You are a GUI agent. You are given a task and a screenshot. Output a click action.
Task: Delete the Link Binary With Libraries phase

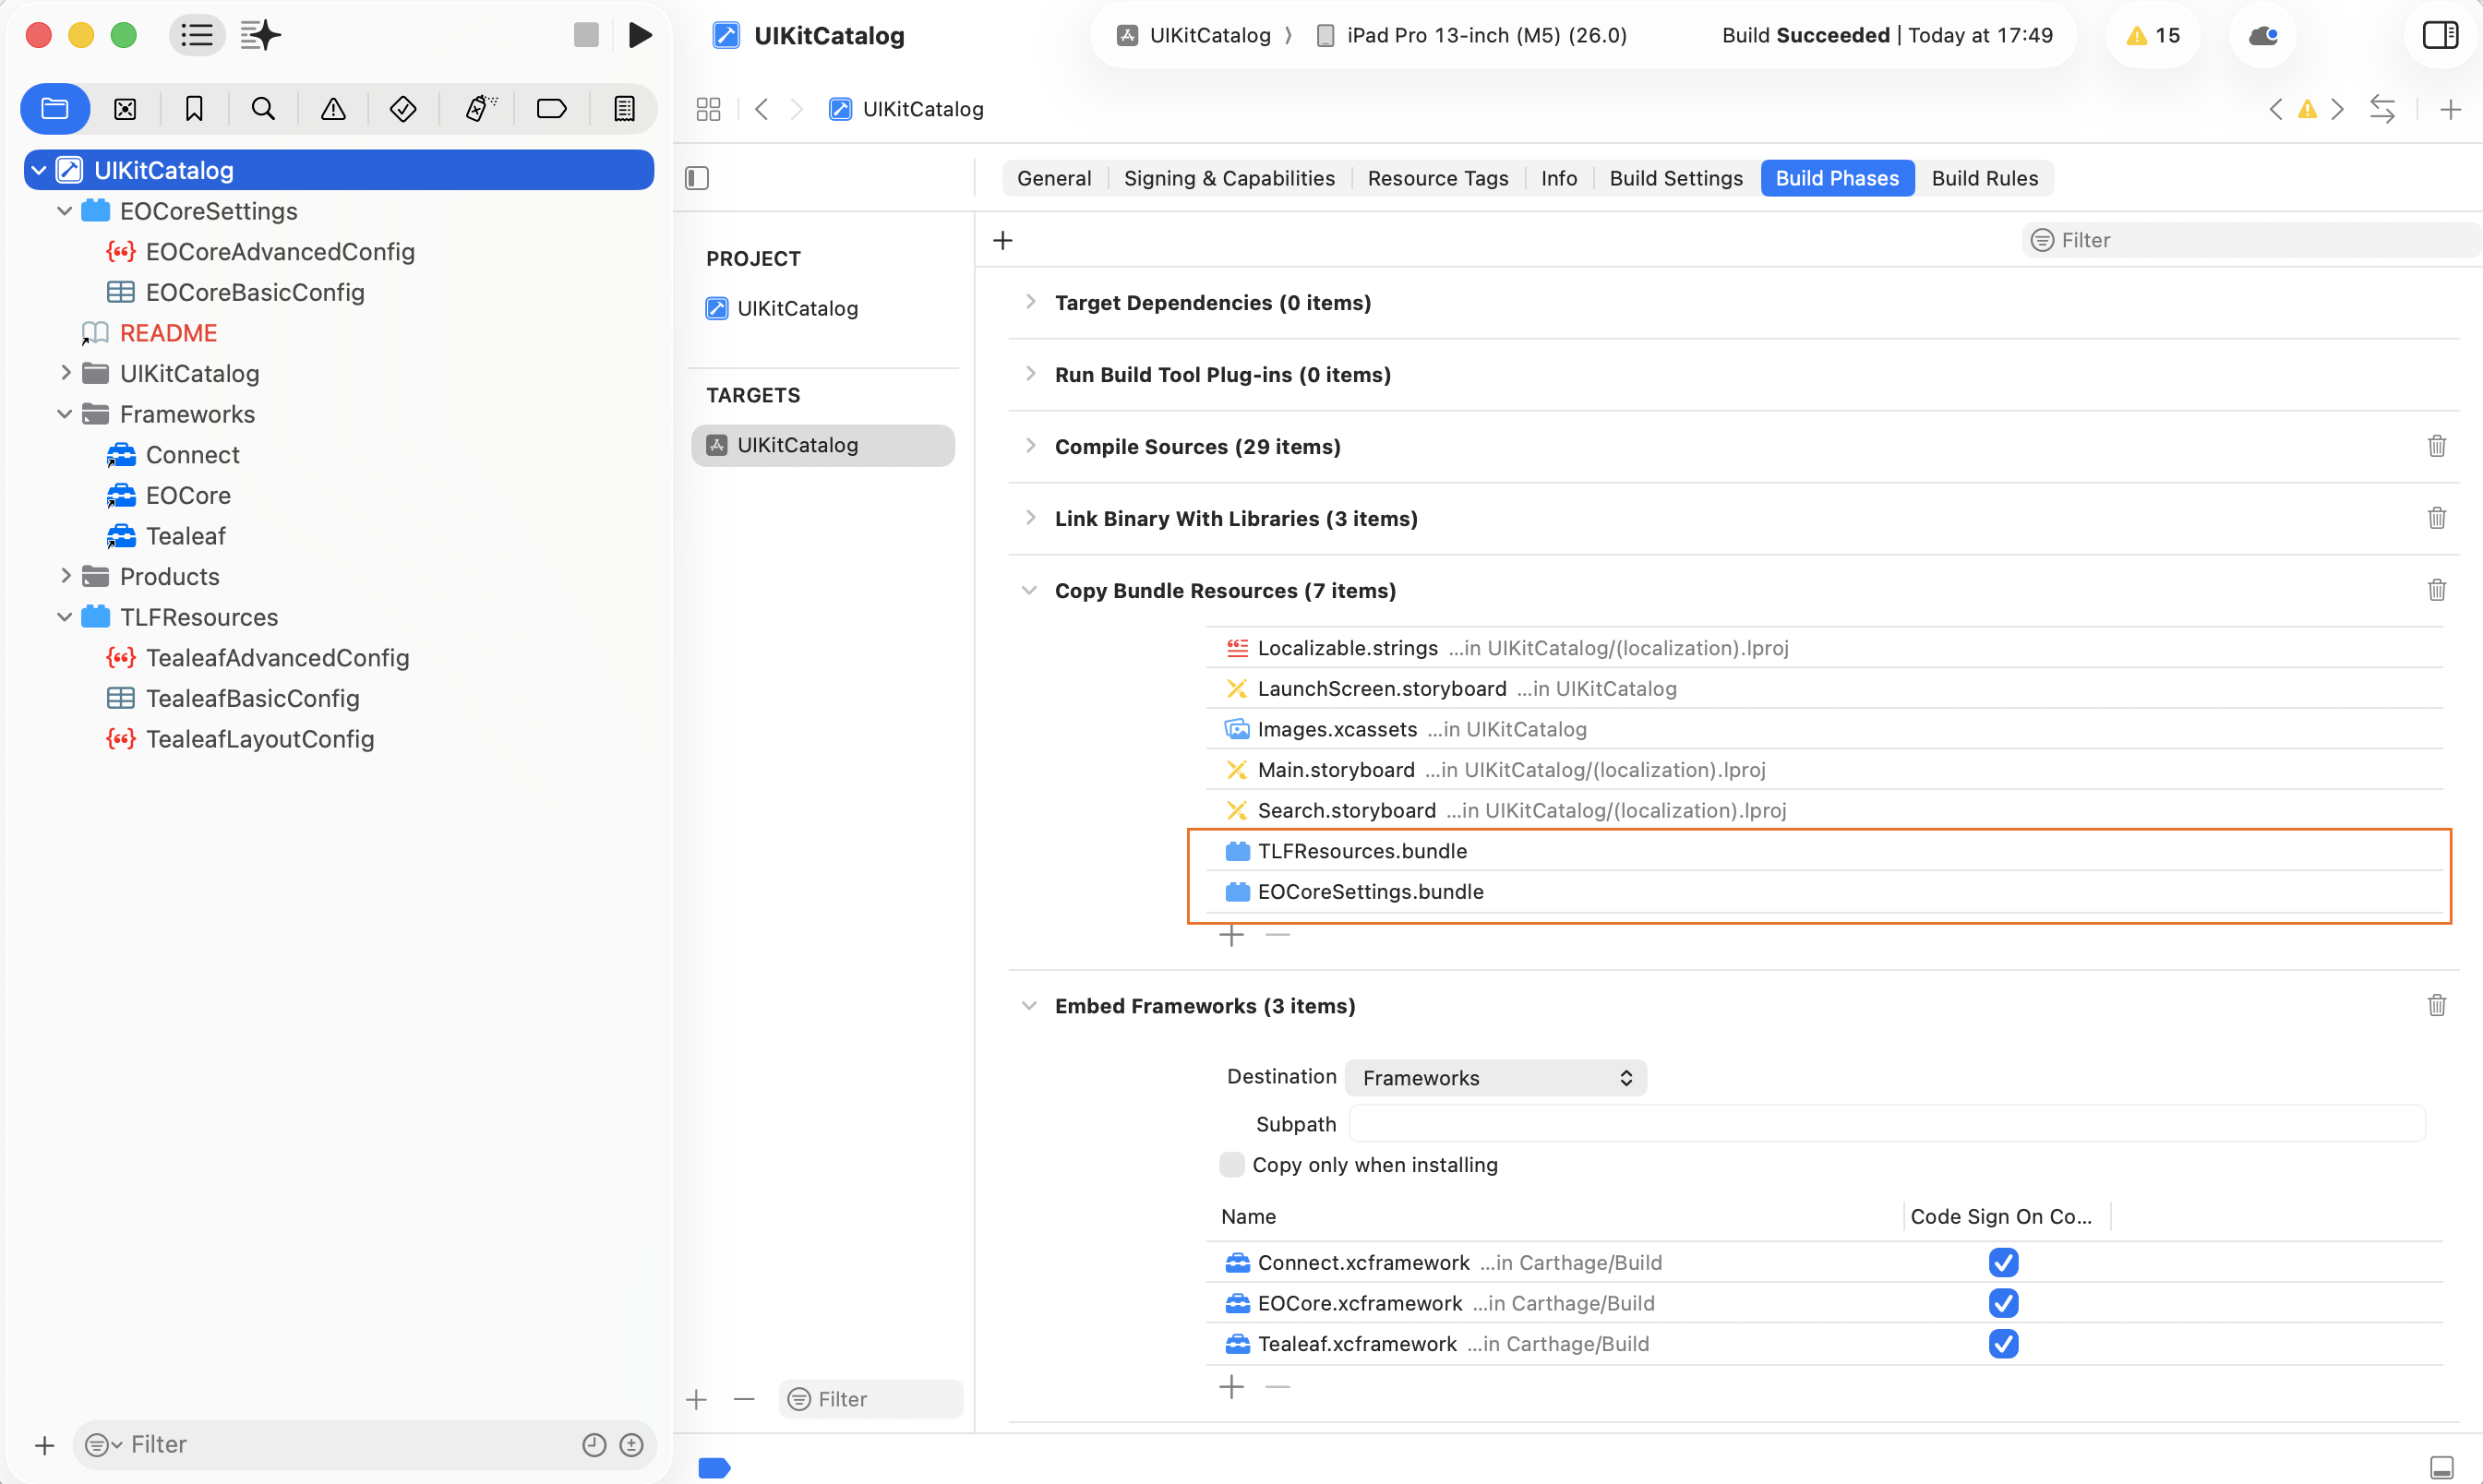[x=2437, y=518]
